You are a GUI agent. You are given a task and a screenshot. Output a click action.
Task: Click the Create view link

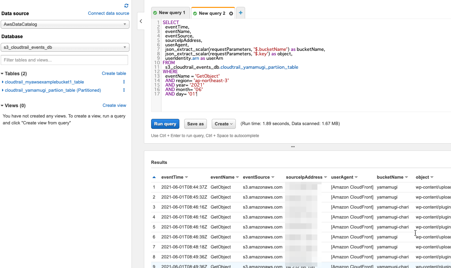[114, 105]
